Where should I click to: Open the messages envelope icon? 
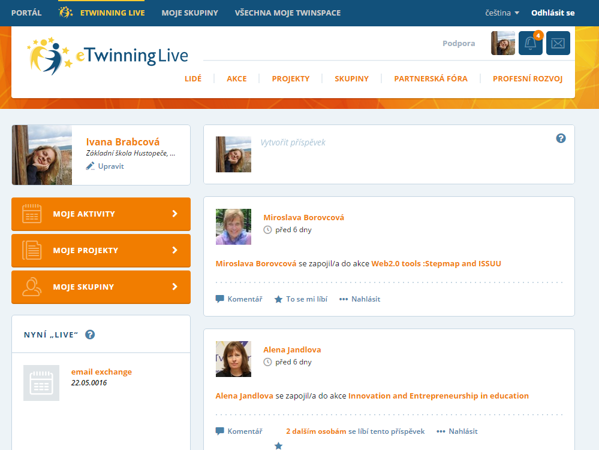[x=558, y=43]
